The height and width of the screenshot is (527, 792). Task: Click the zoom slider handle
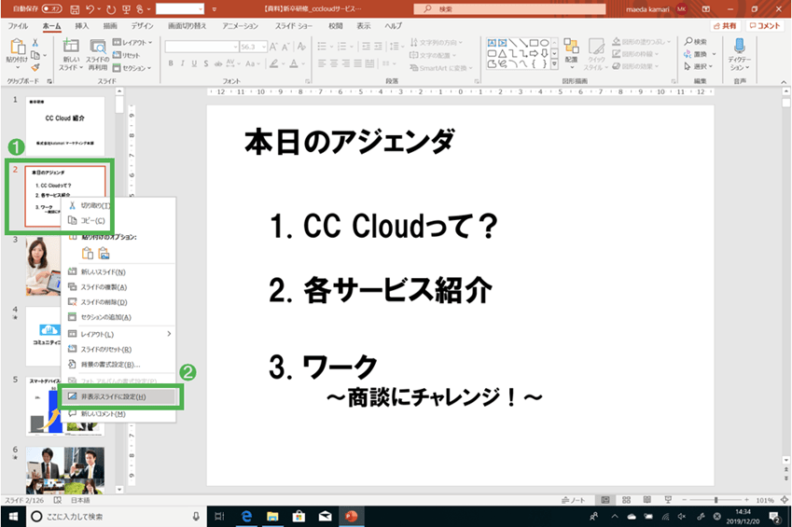716,500
